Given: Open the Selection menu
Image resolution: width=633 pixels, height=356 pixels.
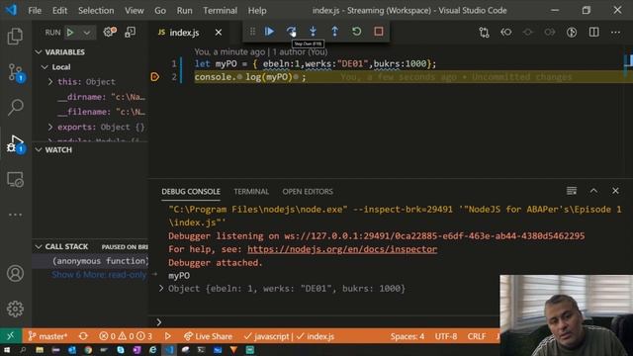Looking at the screenshot, I should click(x=96, y=11).
